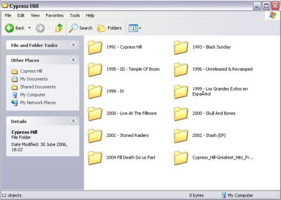Click the greyed Forward arrow button
The height and width of the screenshot is (200, 281).
(x=40, y=28)
